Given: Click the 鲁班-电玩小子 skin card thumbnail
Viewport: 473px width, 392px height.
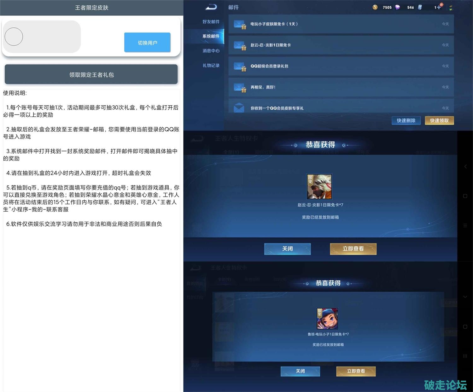Looking at the screenshot, I should click(x=327, y=319).
